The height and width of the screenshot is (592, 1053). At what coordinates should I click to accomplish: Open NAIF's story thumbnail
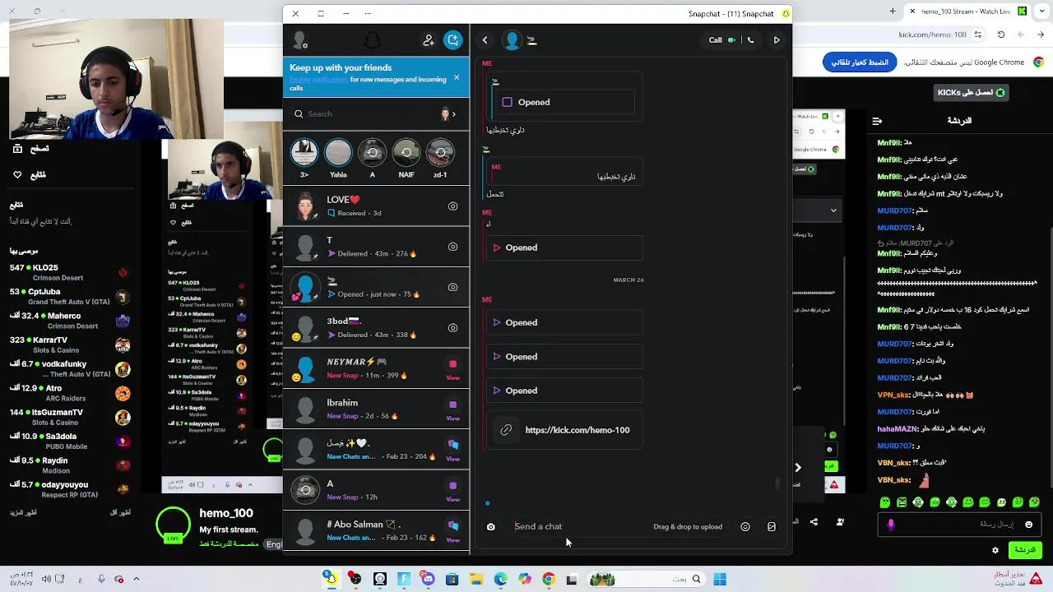(406, 153)
